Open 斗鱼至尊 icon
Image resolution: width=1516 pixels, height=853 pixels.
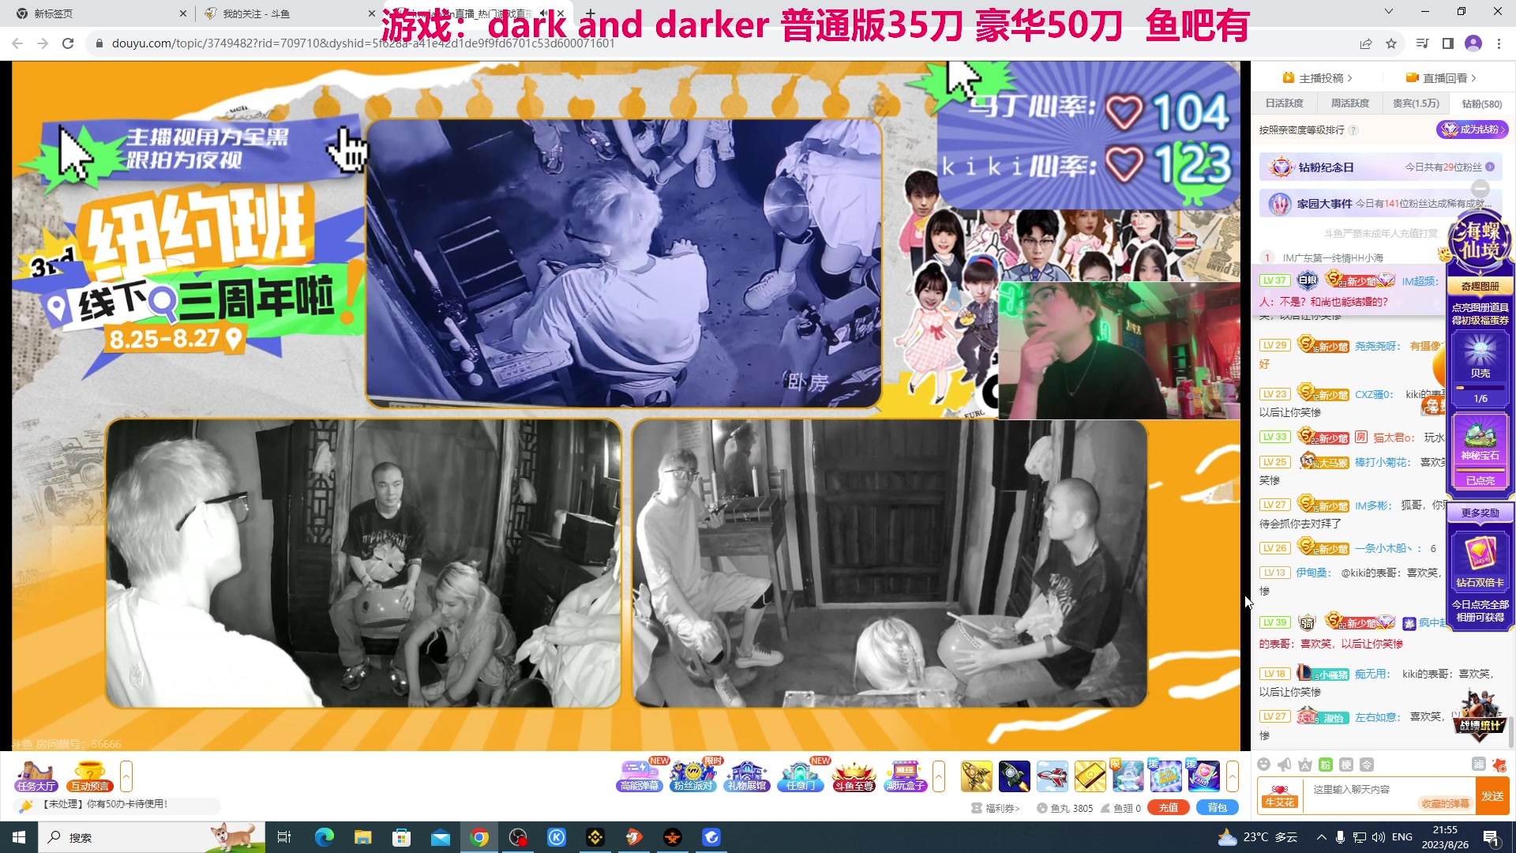pyautogui.click(x=854, y=776)
